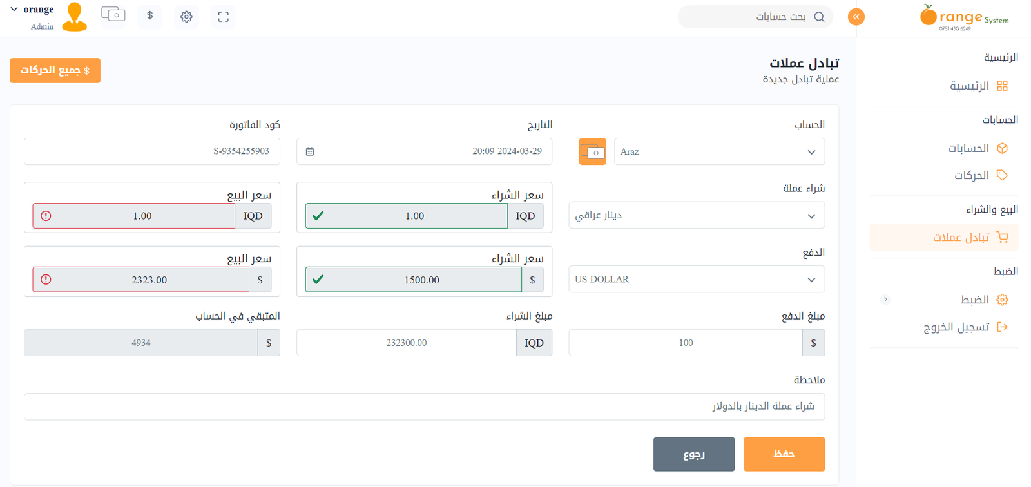Expand the الضبط settings submenu arrow
This screenshot has width=1031, height=487.
coord(885,300)
